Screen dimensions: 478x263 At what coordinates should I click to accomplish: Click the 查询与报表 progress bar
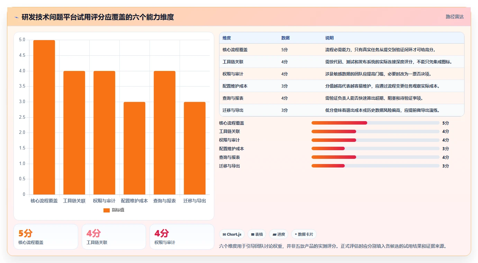click(x=375, y=157)
